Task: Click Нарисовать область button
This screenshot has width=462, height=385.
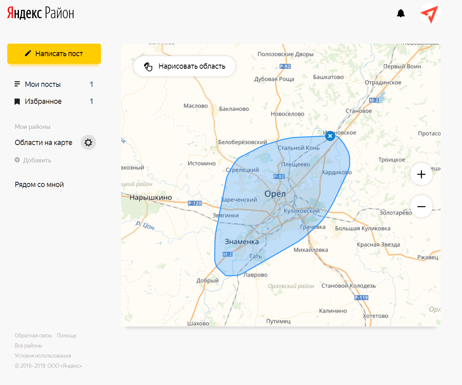Action: pyautogui.click(x=185, y=66)
